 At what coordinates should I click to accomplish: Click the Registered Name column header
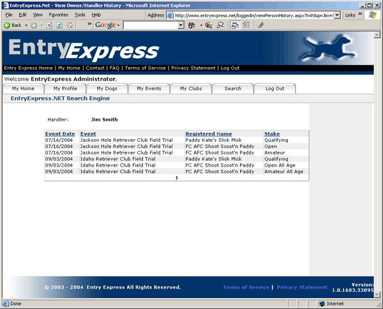pos(208,133)
